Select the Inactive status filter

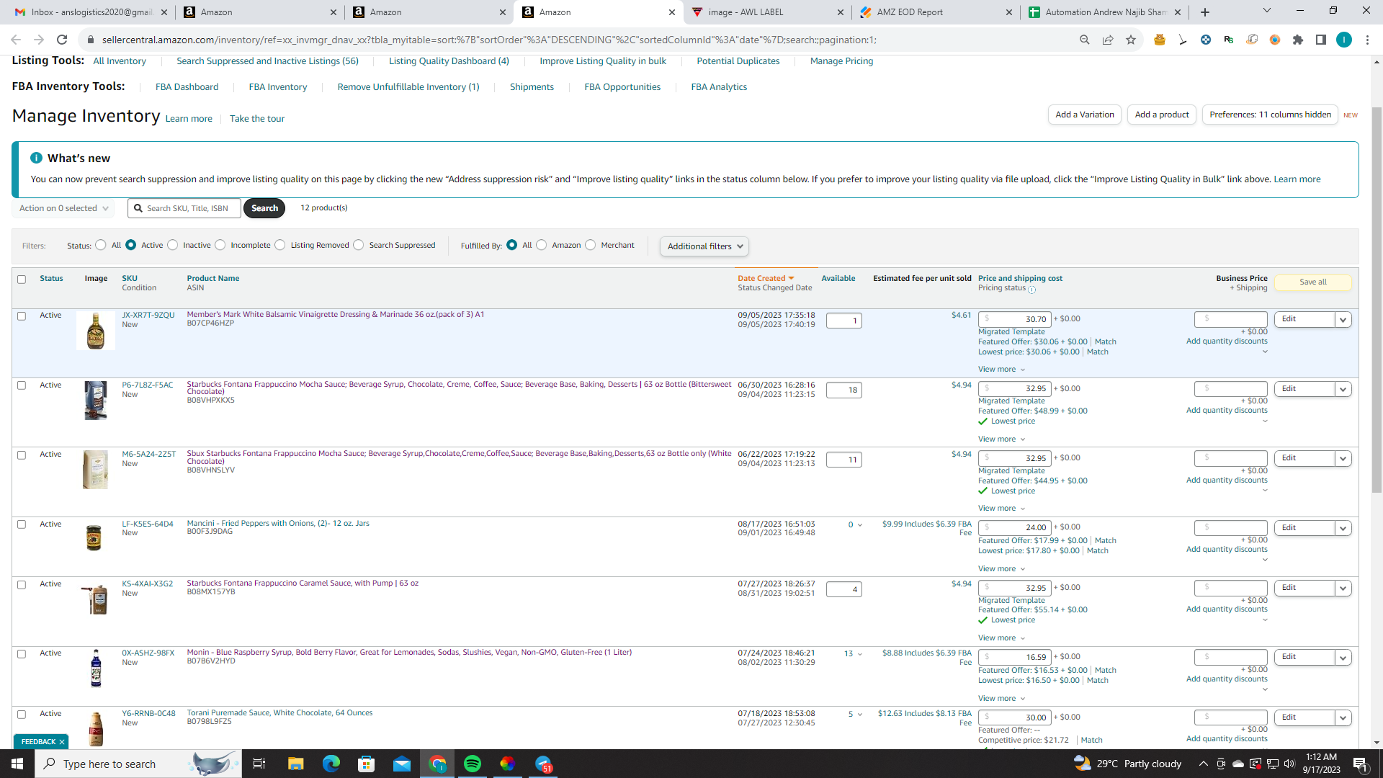pyautogui.click(x=173, y=245)
